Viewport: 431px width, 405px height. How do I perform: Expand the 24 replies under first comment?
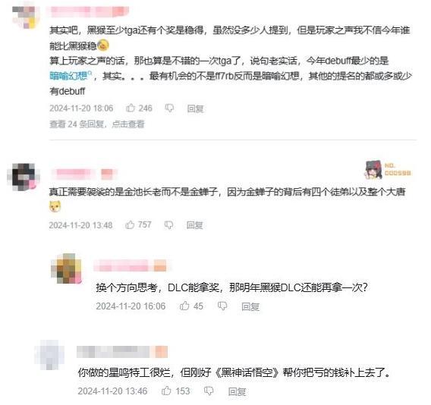pyautogui.click(x=97, y=124)
